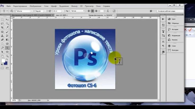Screen dimensions: 195x109
Task: Select the Pen tool
Action: tap(2, 48)
